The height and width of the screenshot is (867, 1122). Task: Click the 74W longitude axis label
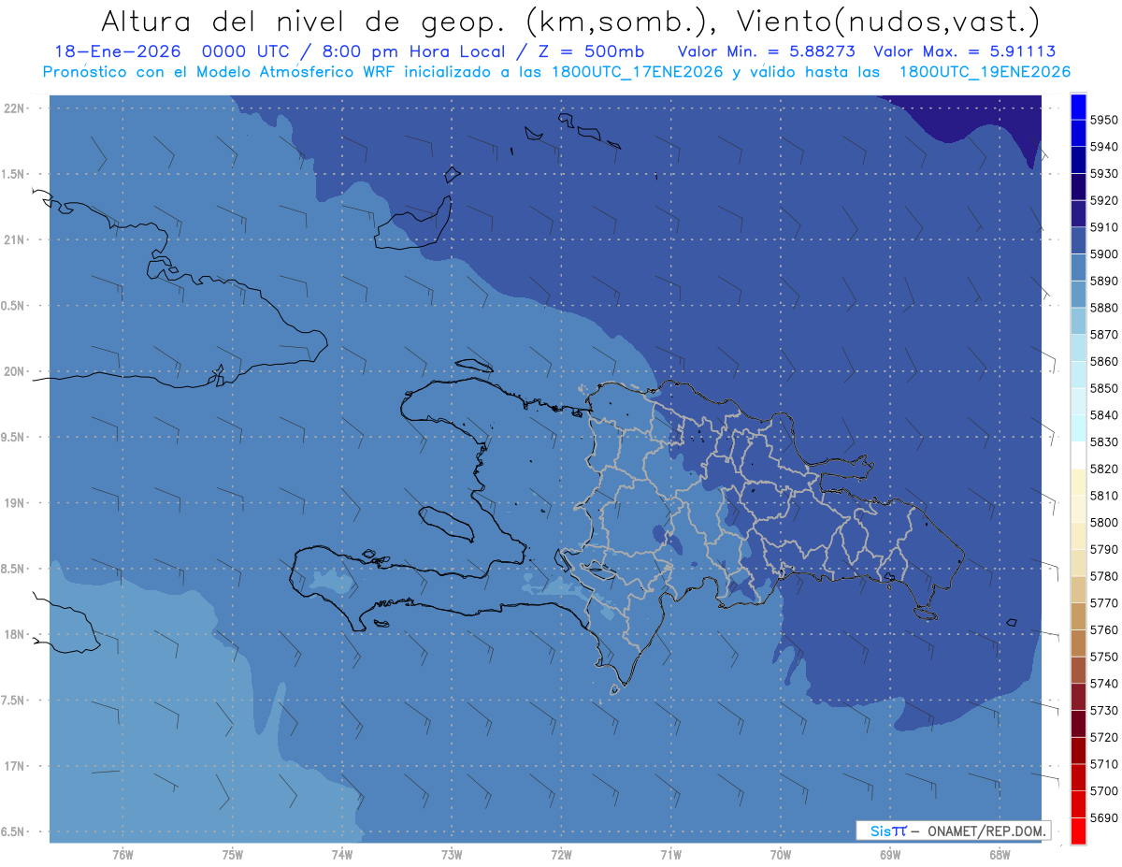tap(342, 854)
